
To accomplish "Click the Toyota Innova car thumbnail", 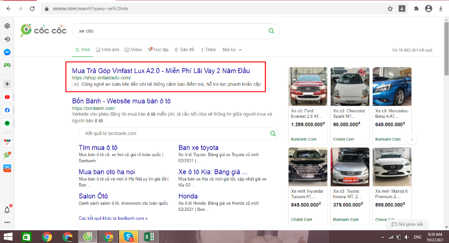I will click(x=350, y=167).
